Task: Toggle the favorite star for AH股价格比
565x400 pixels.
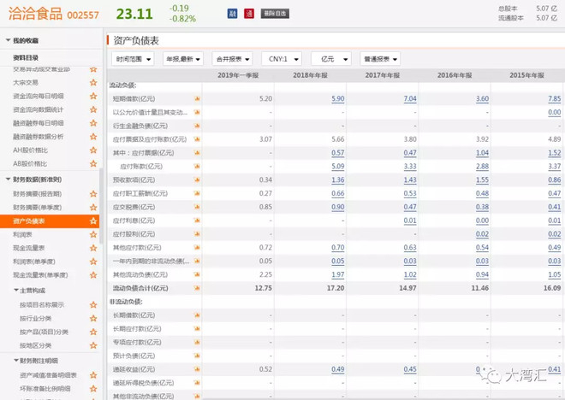Action: 93,150
